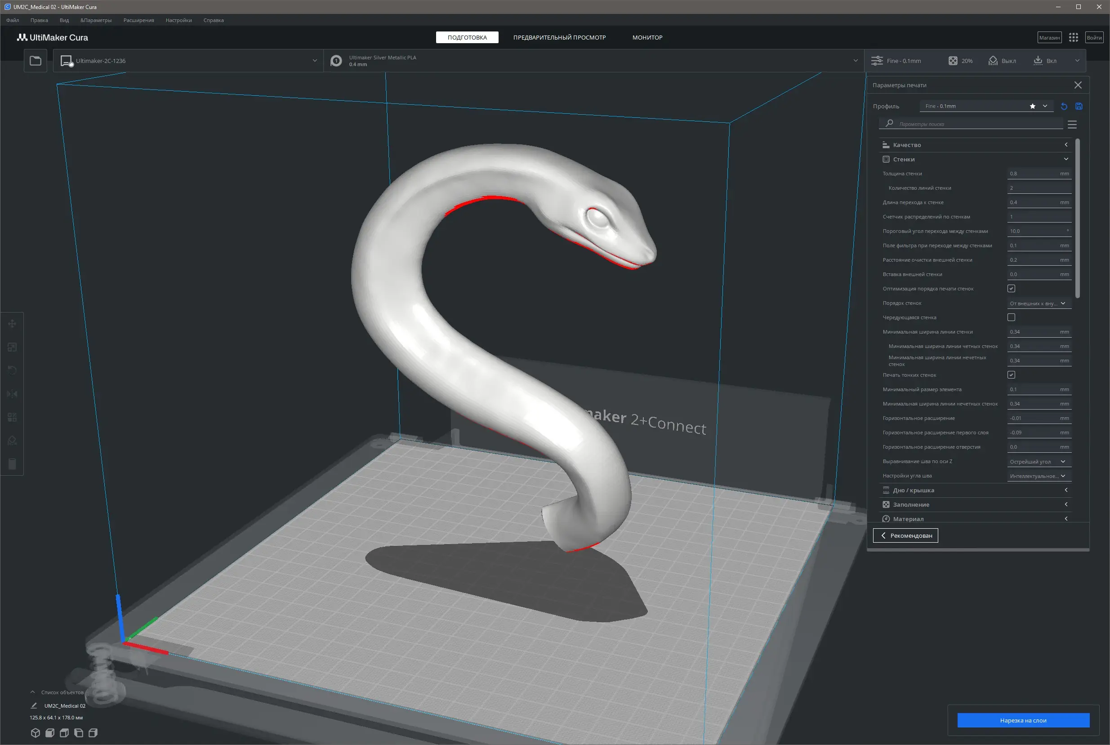Click the save profile icon
The height and width of the screenshot is (745, 1110).
[x=1079, y=107]
